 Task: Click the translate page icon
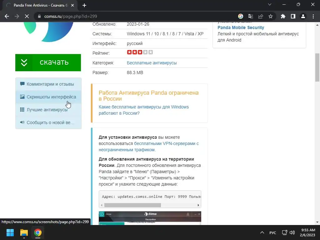(250, 16)
